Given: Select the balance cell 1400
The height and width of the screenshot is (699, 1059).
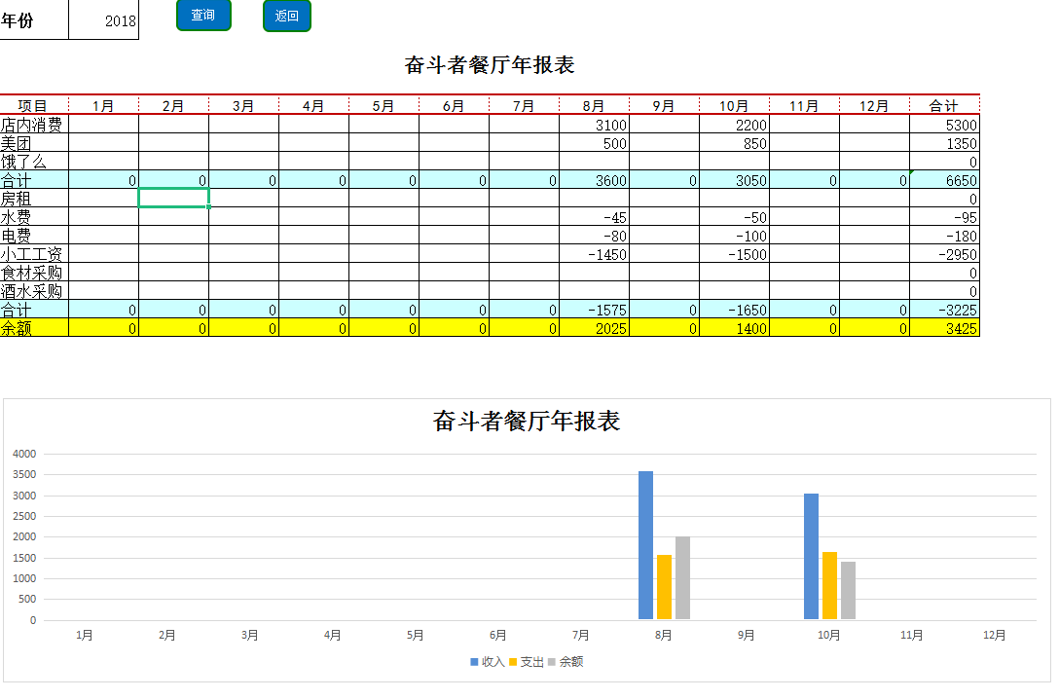Looking at the screenshot, I should pyautogui.click(x=734, y=328).
